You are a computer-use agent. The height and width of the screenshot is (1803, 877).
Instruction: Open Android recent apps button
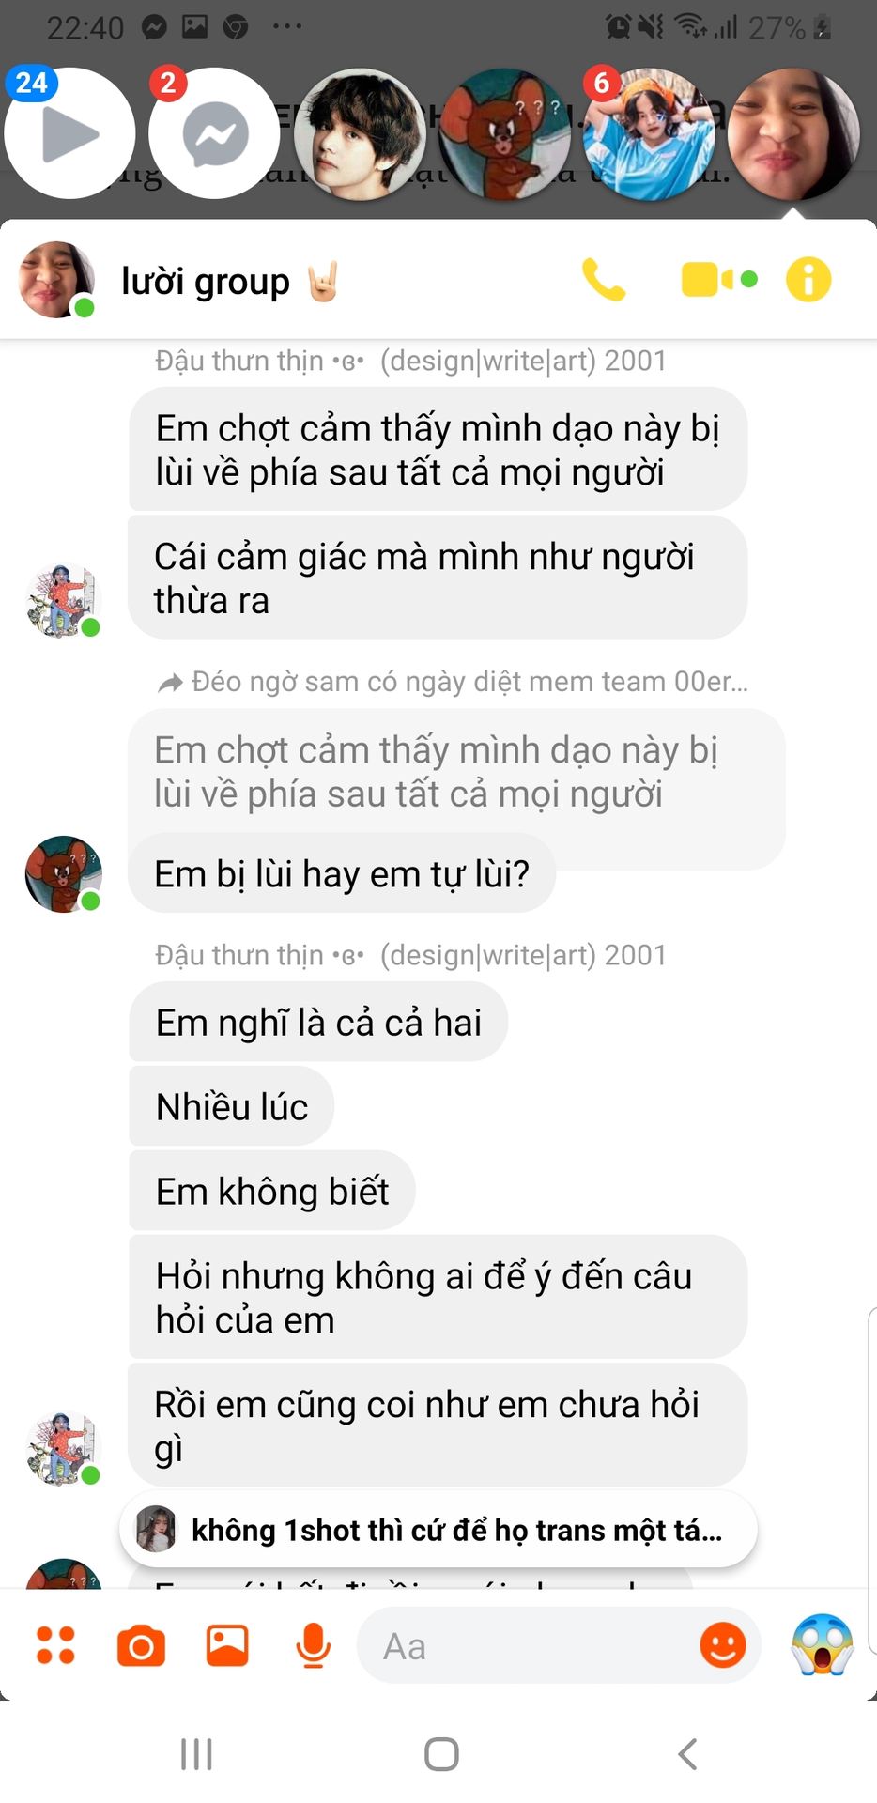[x=196, y=1753]
